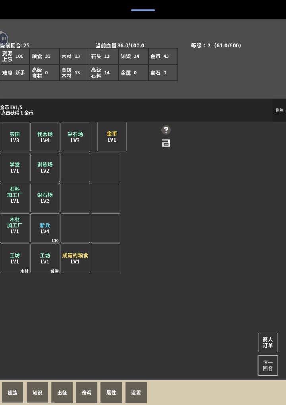Click the 知识 24 resource cell
The height and width of the screenshot is (405, 286).
pos(133,56)
